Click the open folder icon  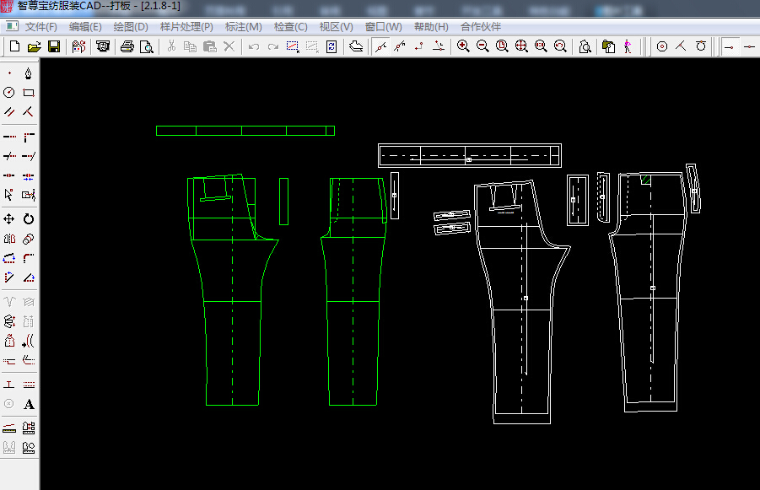(x=34, y=46)
